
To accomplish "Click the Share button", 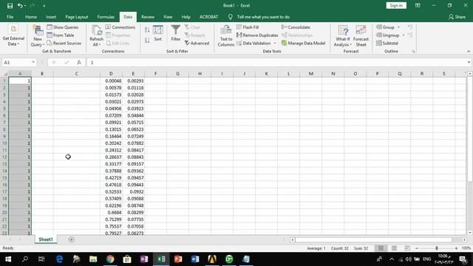I will click(457, 17).
